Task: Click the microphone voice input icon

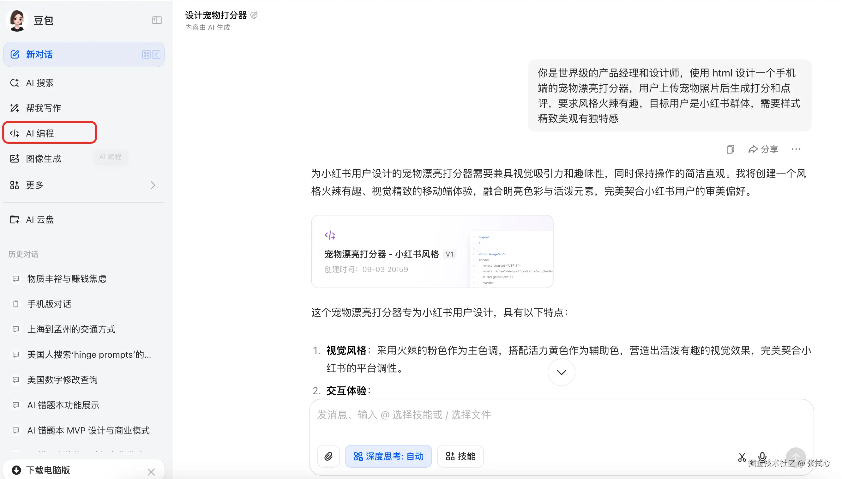Action: pos(762,456)
